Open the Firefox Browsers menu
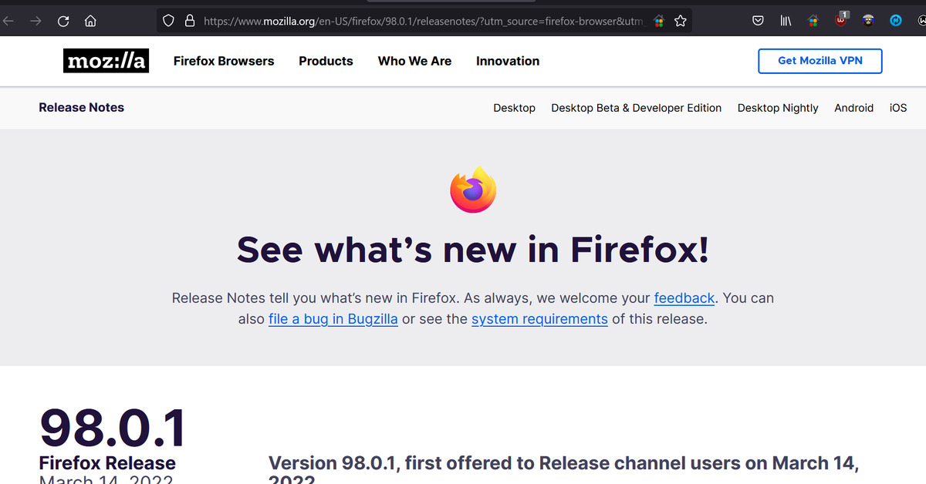 [x=224, y=61]
